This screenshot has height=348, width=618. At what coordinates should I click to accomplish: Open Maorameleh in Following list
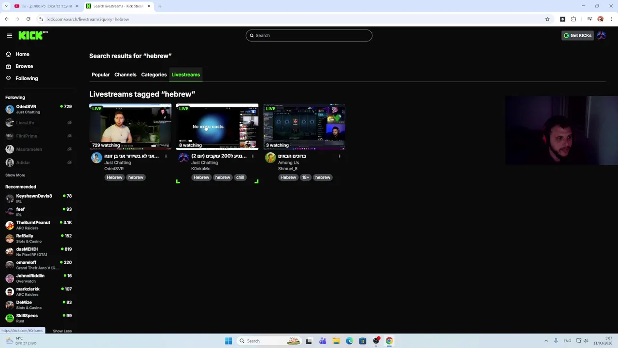click(39, 149)
